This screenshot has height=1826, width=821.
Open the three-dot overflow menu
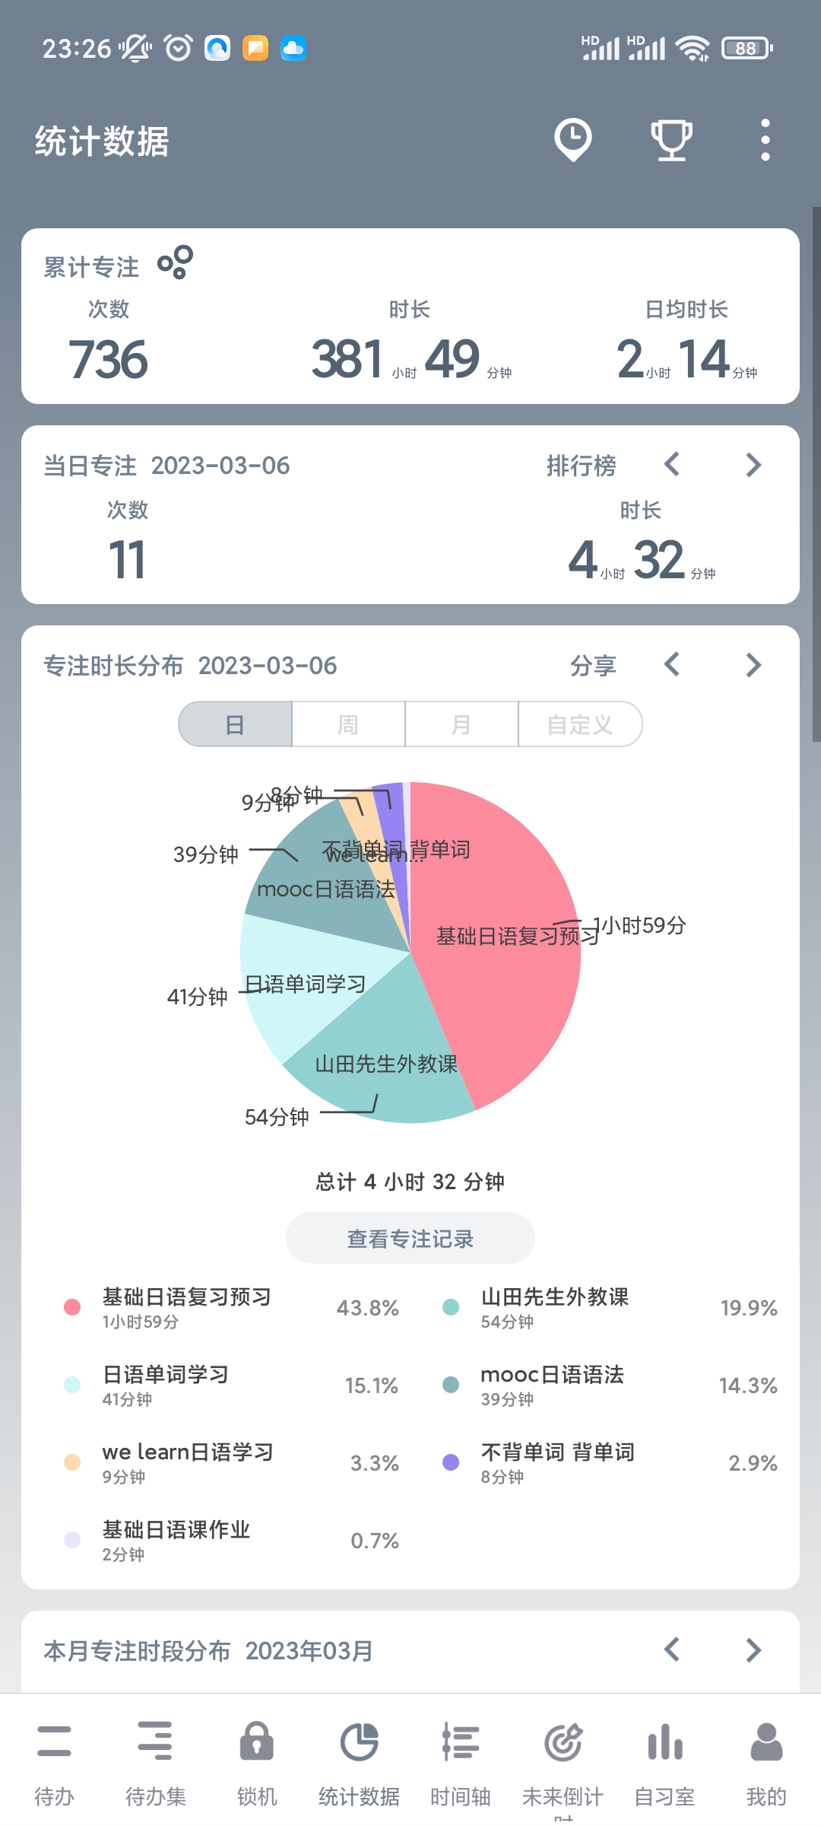coord(765,140)
